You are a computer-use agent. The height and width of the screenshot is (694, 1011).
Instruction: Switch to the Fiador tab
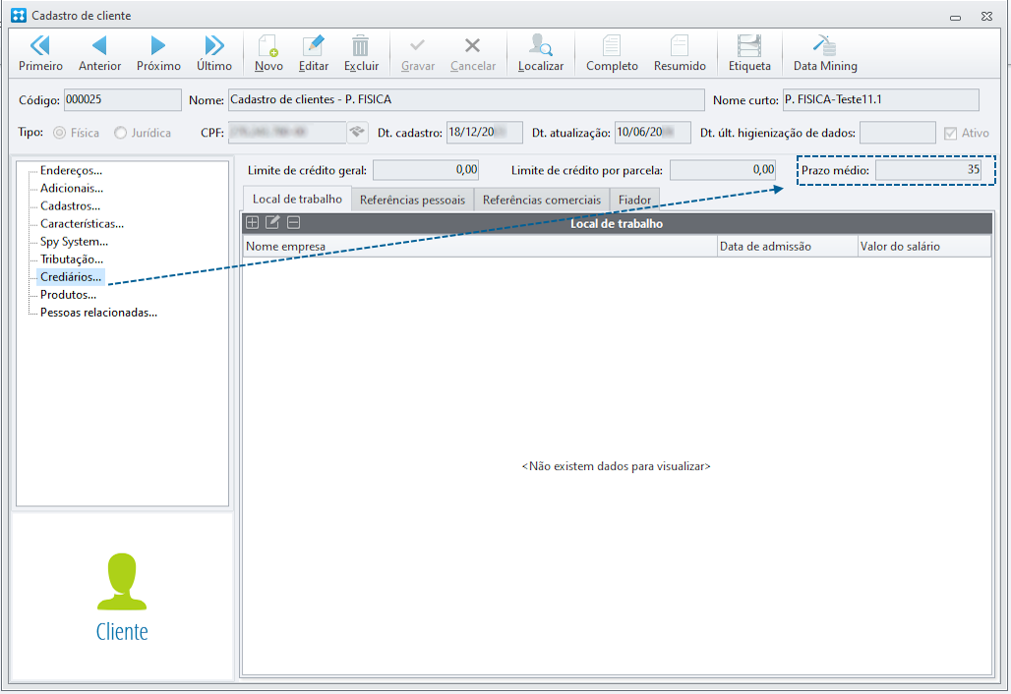(634, 200)
